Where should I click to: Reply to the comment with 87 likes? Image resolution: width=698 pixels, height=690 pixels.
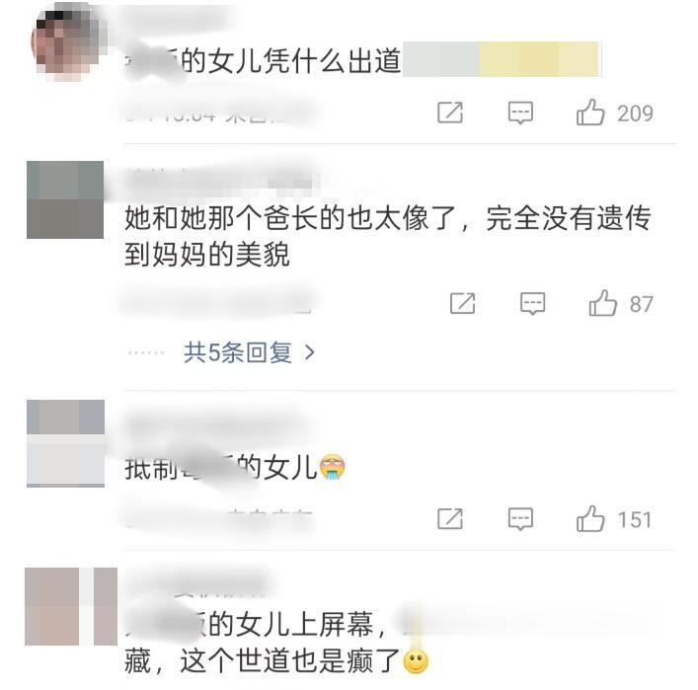click(533, 304)
